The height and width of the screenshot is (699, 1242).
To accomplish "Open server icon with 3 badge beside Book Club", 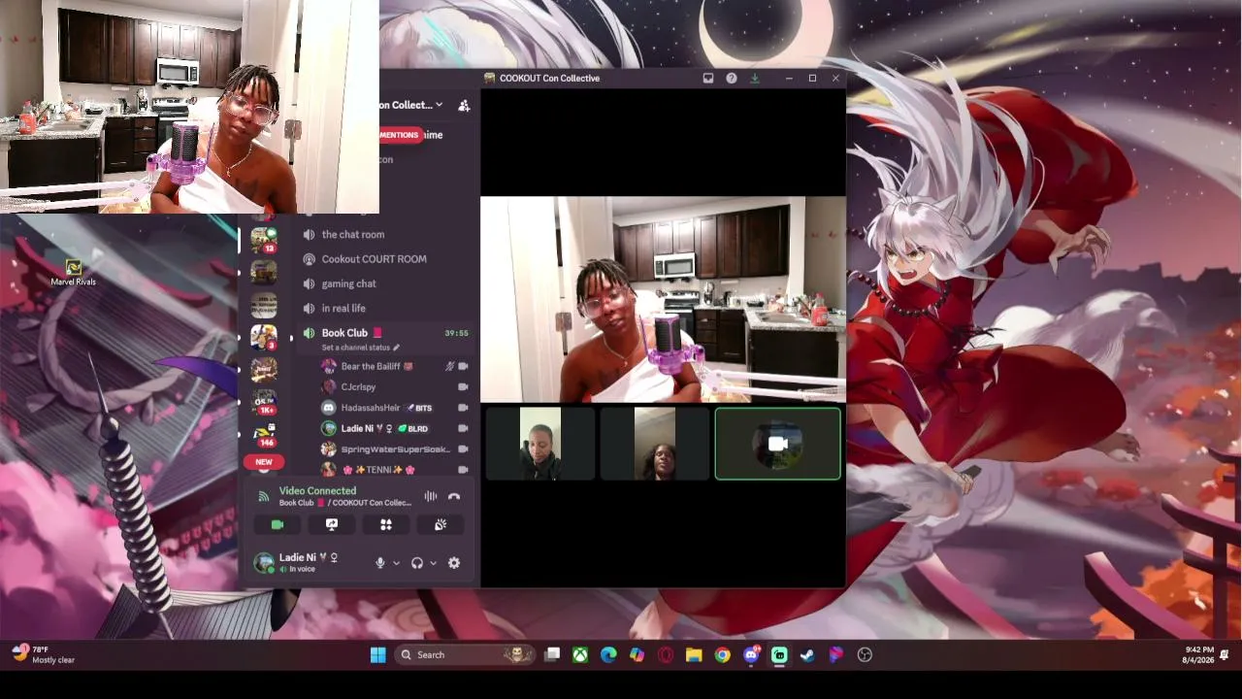I will 263,337.
